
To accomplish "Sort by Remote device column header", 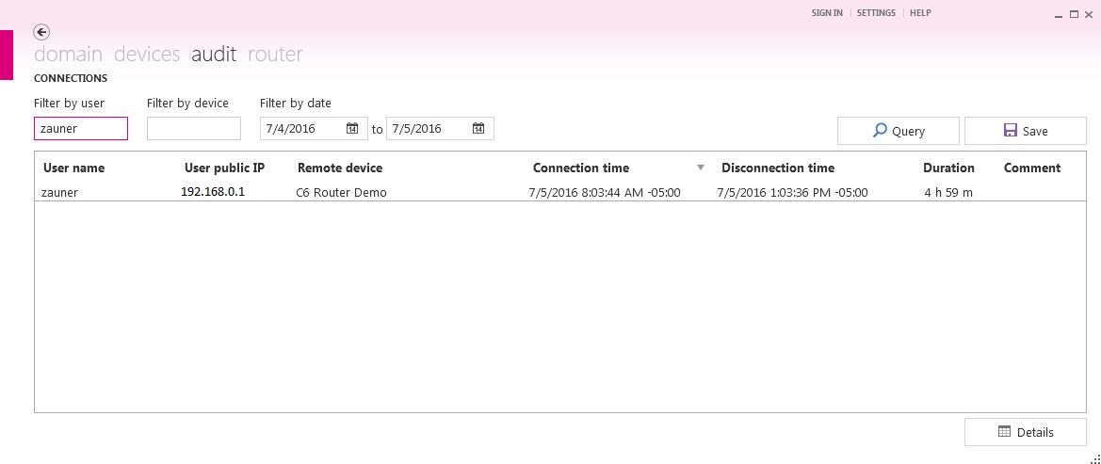I will point(340,168).
